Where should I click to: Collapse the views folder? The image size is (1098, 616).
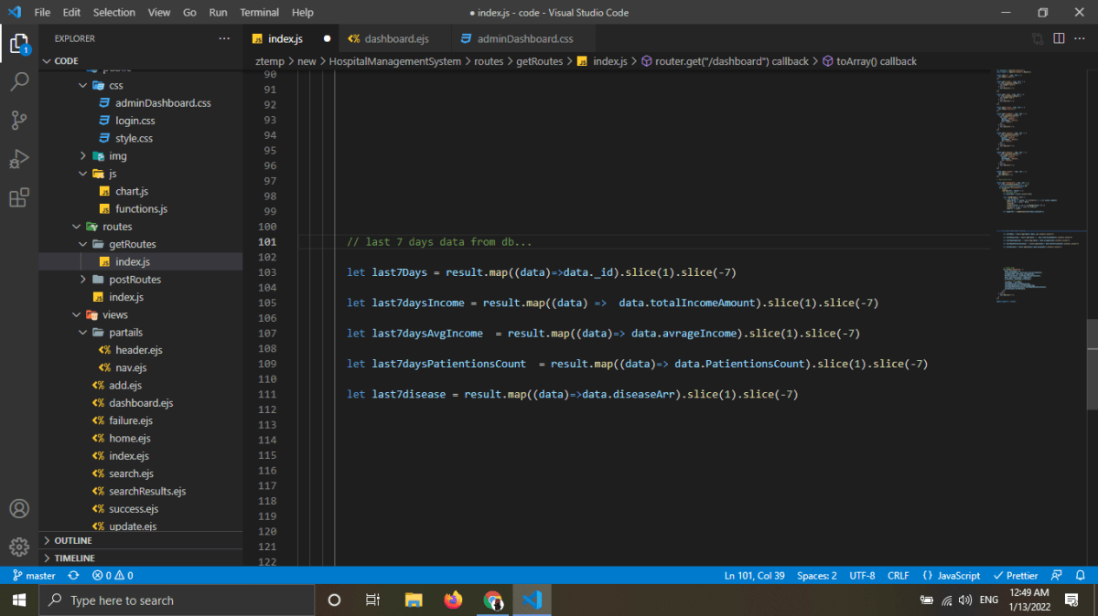click(x=141, y=314)
